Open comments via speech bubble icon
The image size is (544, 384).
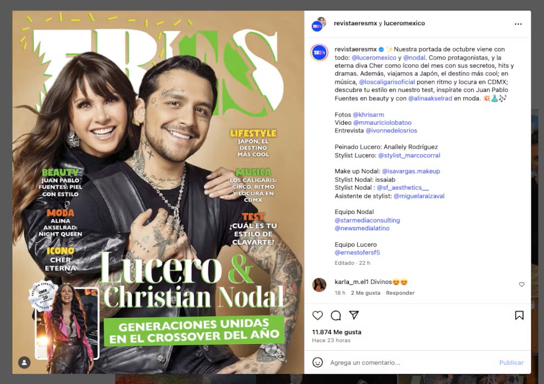pos(336,315)
